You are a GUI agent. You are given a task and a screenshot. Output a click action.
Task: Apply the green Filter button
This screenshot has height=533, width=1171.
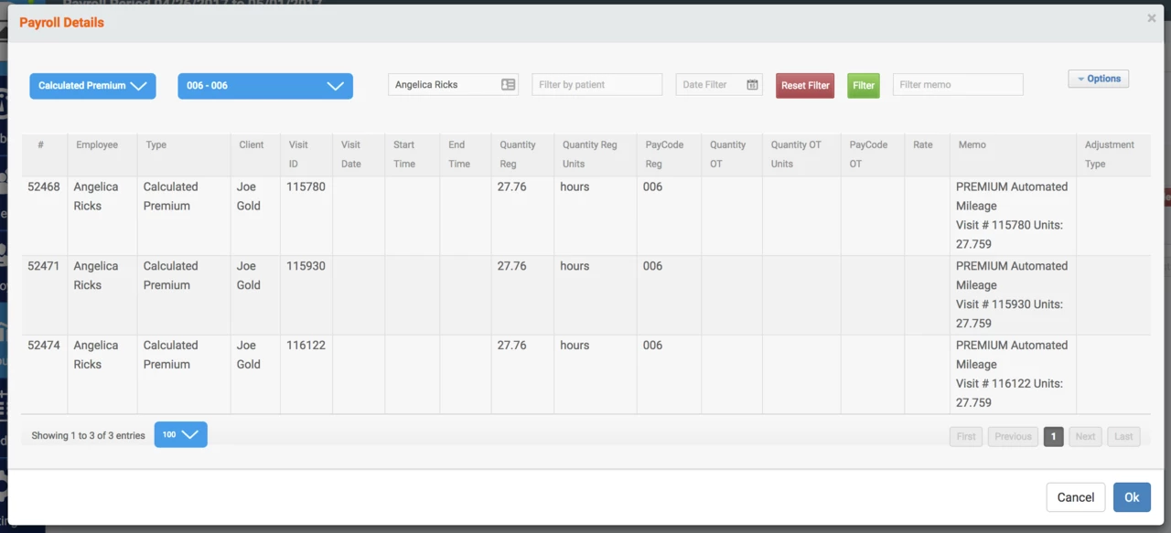tap(863, 86)
